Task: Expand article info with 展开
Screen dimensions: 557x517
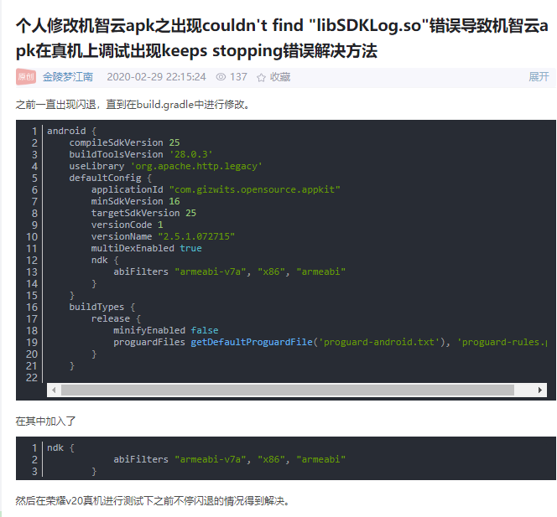Action: click(x=539, y=76)
